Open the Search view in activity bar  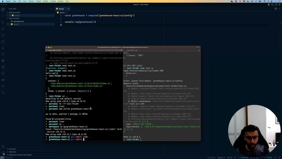[x=3, y=16]
